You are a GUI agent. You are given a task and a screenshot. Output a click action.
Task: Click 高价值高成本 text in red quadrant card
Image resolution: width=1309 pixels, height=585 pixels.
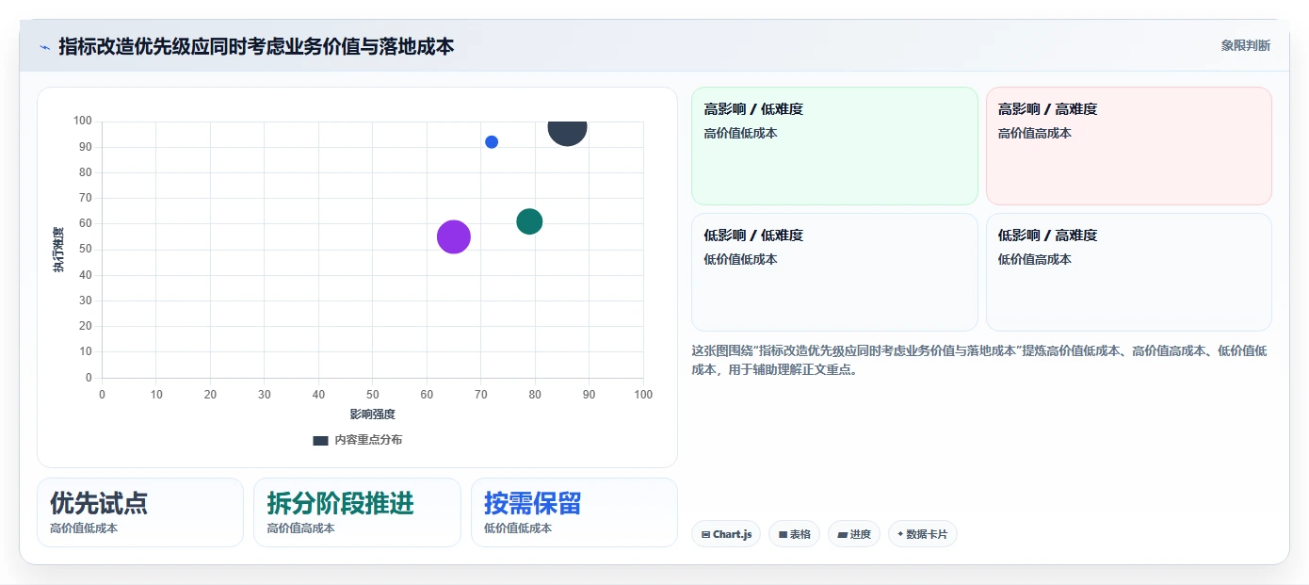(1035, 133)
